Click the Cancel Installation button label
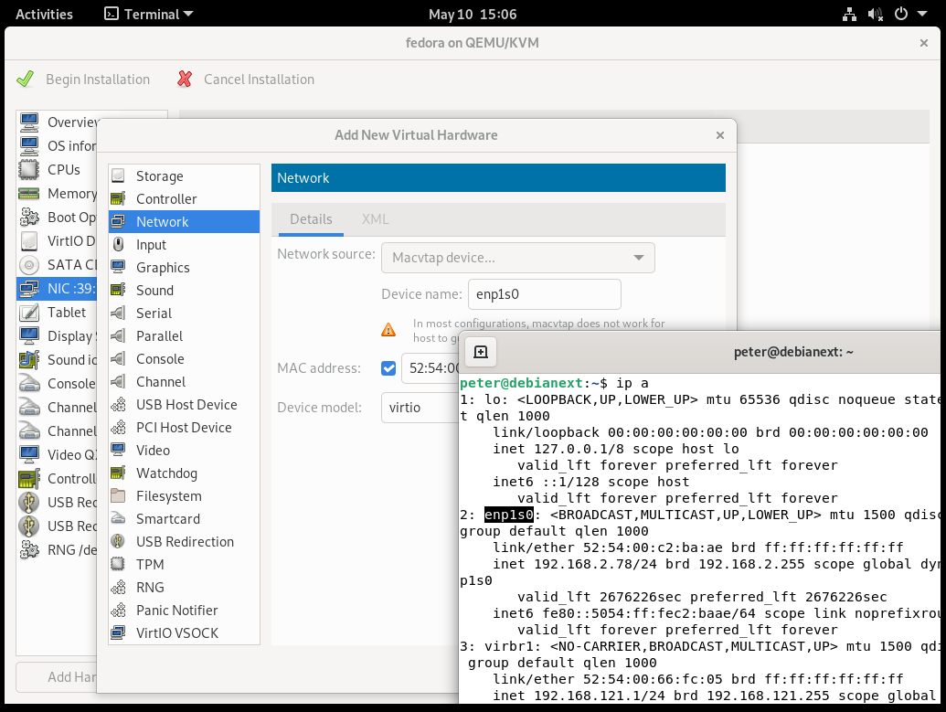Image resolution: width=946 pixels, height=712 pixels. point(259,80)
